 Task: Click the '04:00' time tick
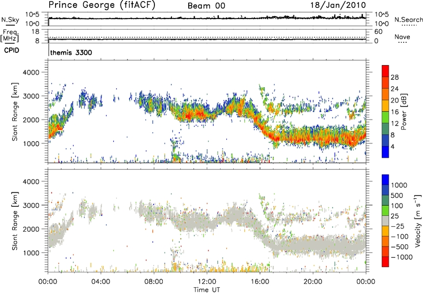101,282
